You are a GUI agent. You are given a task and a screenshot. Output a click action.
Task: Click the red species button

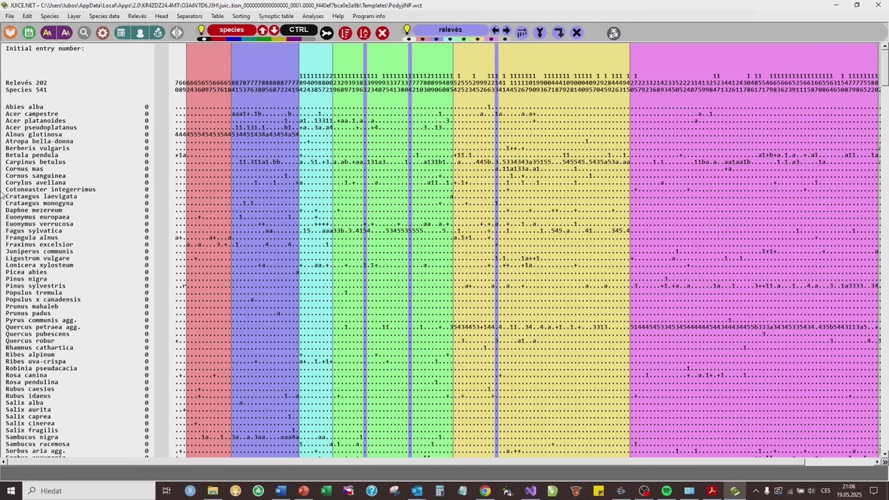232,30
